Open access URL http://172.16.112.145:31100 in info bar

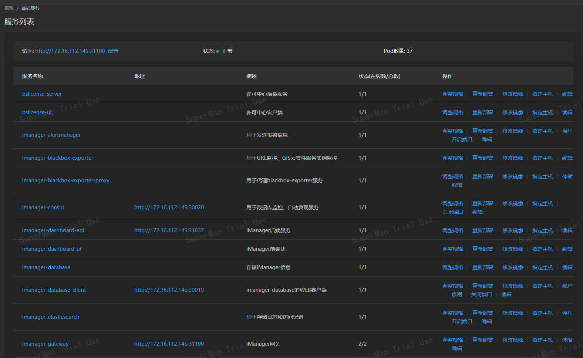[70, 51]
